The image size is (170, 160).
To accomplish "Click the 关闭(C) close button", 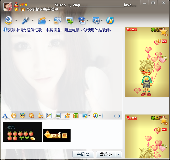I will pos(83,154).
